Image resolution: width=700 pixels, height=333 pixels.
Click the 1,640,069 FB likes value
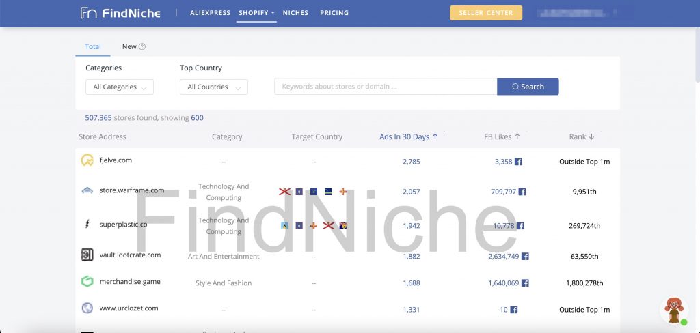coord(504,283)
